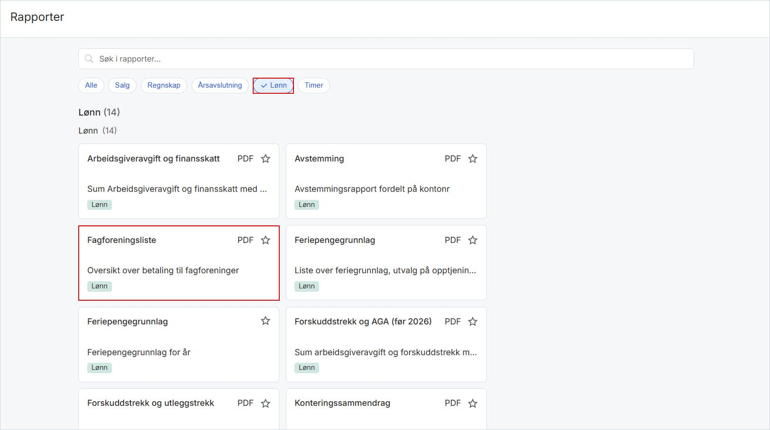
Task: Open Arbeidsgiveravgift og finansskatt report card
Action: [x=179, y=181]
